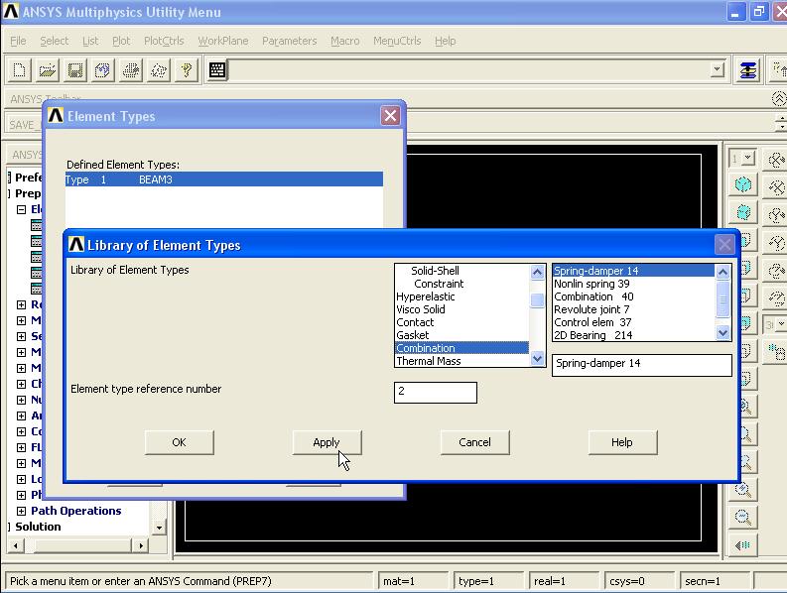Open the File menu
This screenshot has height=593, width=787.
tap(18, 41)
